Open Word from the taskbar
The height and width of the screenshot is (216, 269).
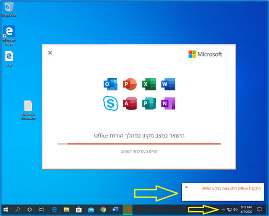[x=115, y=209]
